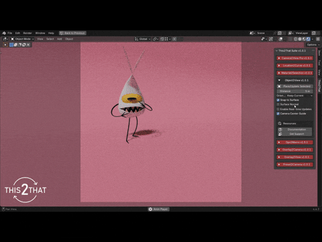Open the Keep Current orientation dropdown
Viewport: 322px width, 242px height.
click(300, 95)
